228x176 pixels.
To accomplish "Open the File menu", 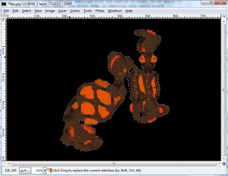I will [x=6, y=11].
